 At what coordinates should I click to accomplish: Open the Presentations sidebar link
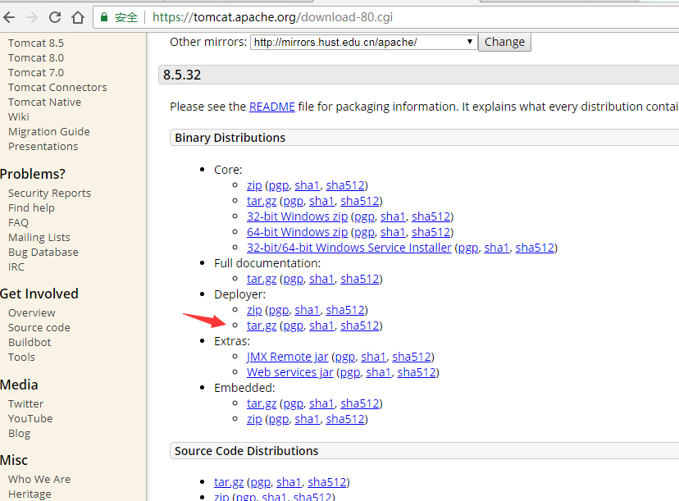click(43, 146)
